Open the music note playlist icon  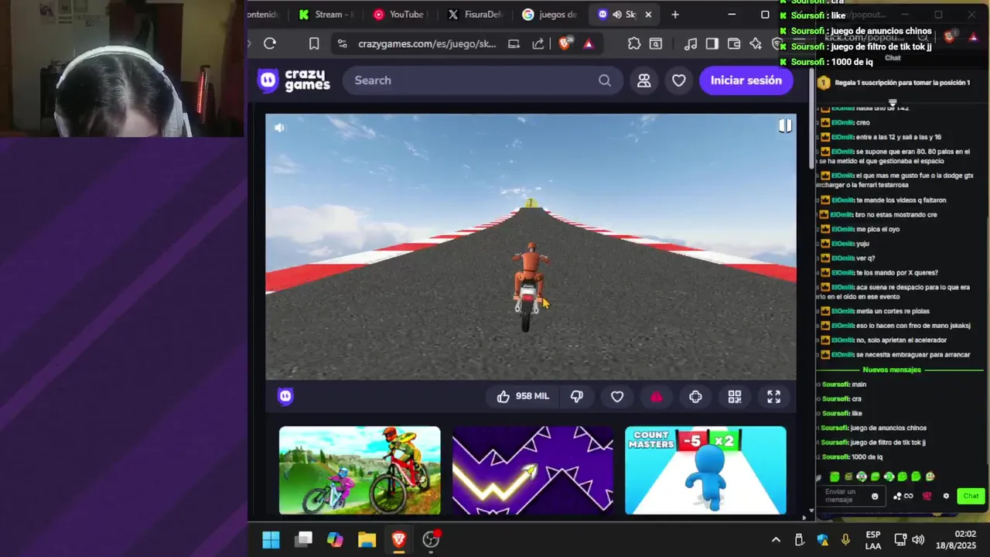691,44
